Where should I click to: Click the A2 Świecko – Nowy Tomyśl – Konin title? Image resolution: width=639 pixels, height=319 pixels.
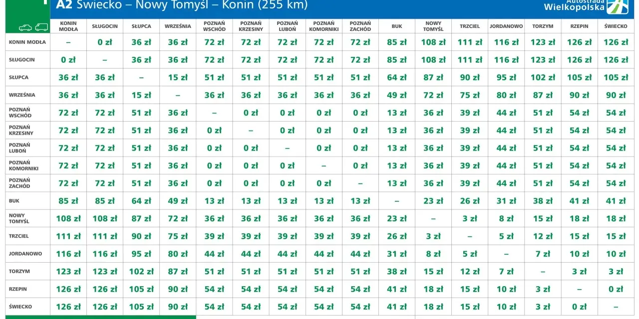click(x=182, y=5)
